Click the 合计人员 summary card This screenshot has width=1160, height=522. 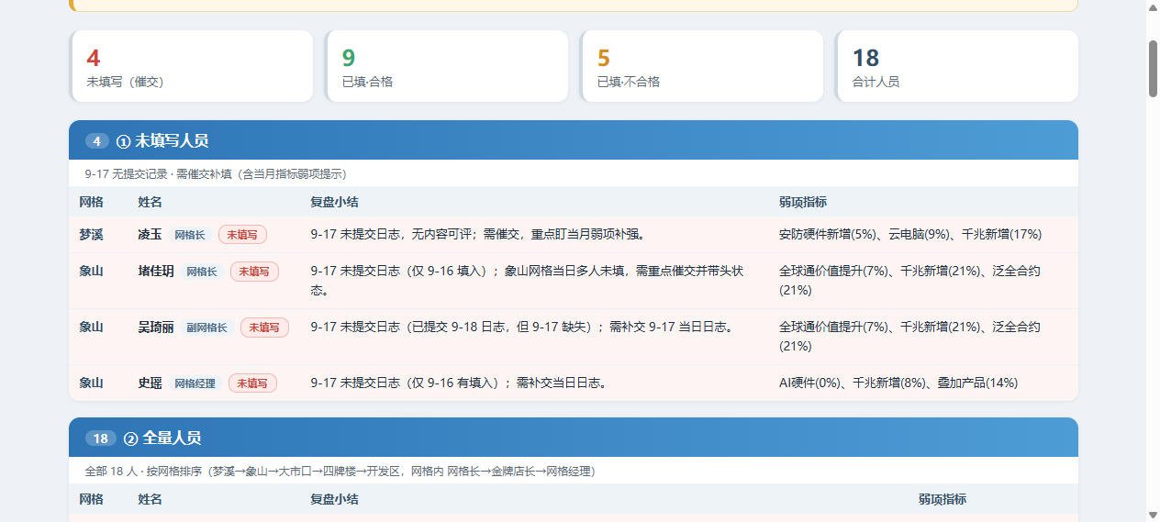[x=956, y=66]
